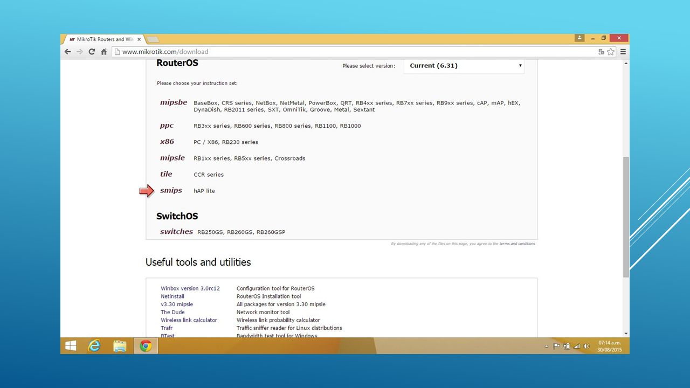Bookmark the page with the star icon

click(611, 52)
